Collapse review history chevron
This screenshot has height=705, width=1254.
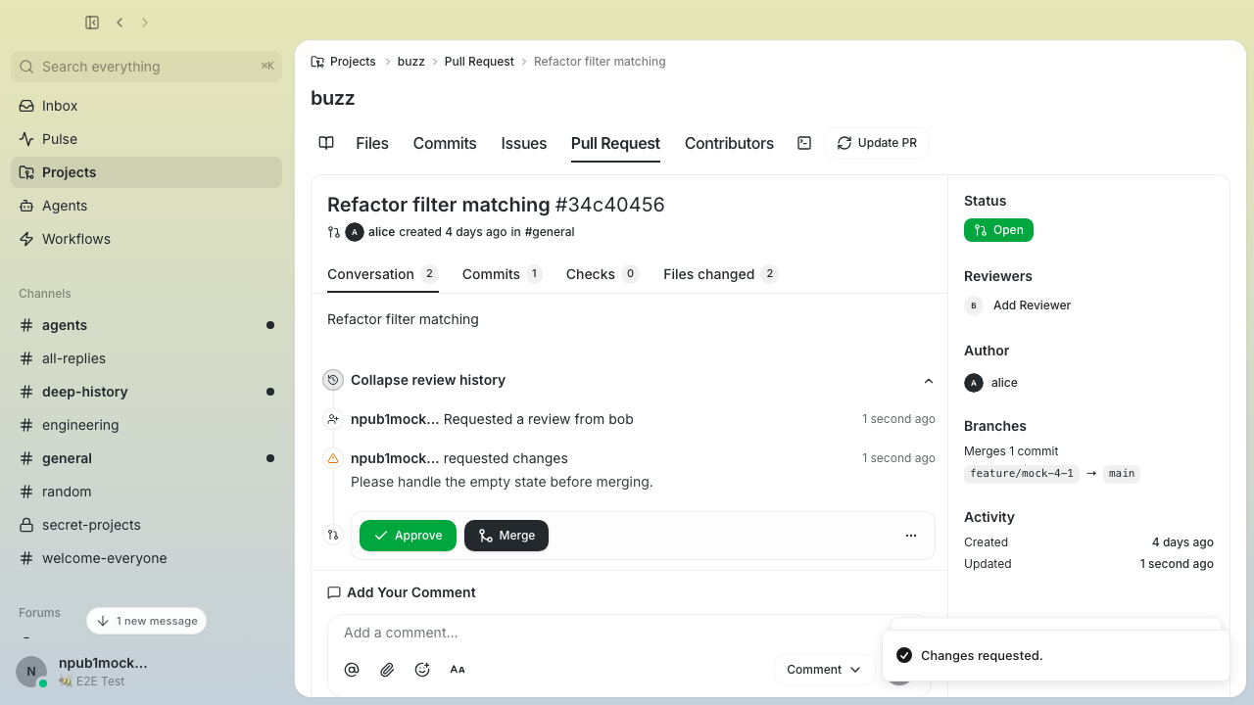pos(929,380)
